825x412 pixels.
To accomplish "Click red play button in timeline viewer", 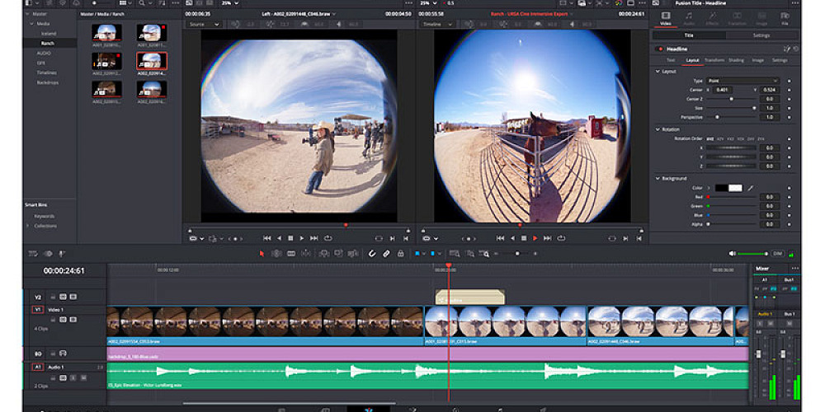I will 535,238.
